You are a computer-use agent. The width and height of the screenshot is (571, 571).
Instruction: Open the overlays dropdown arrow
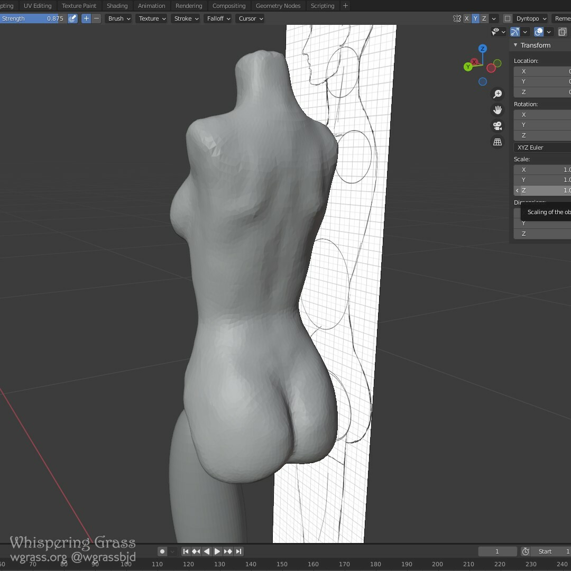point(548,32)
